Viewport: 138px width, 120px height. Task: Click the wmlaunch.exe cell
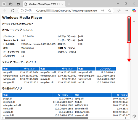pyautogui.click(x=48, y=76)
